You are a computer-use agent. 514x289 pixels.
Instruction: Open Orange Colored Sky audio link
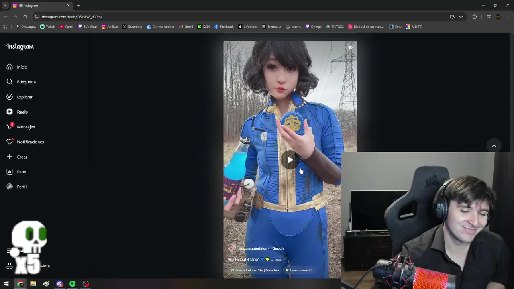click(x=254, y=270)
